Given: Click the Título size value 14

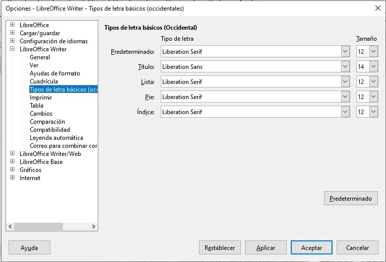Looking at the screenshot, I should pyautogui.click(x=363, y=66).
